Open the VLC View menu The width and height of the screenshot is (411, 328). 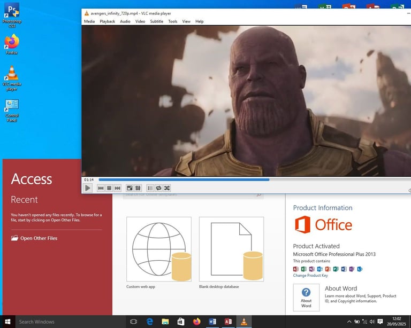[x=186, y=21]
